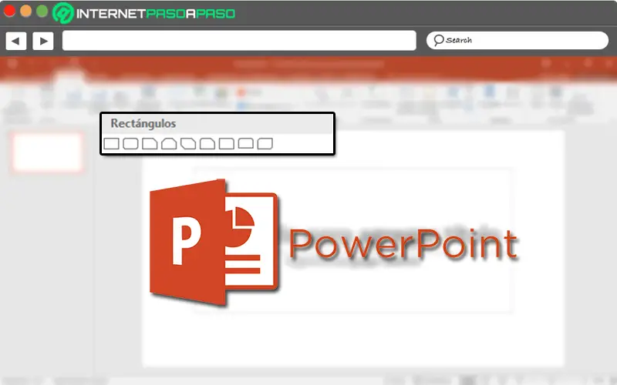This screenshot has width=617, height=385.
Task: Go forward with the right arrow button
Action: (x=43, y=41)
